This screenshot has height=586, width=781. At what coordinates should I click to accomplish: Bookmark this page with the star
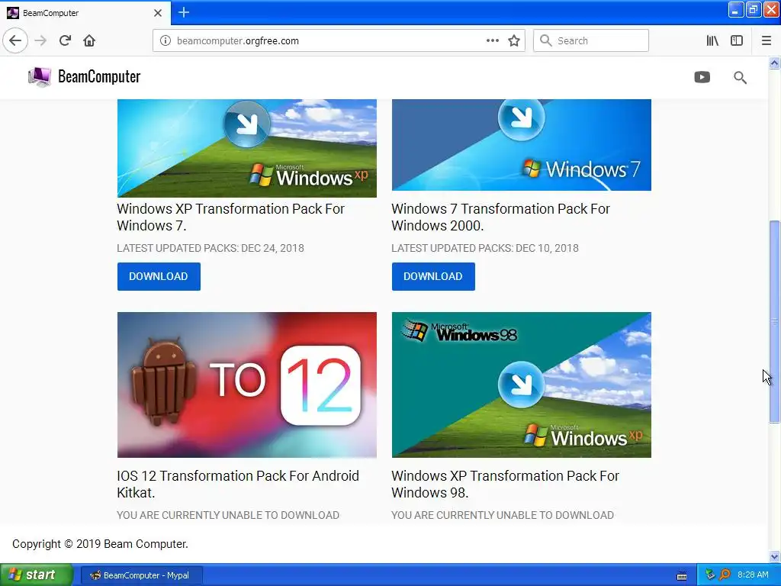point(514,41)
